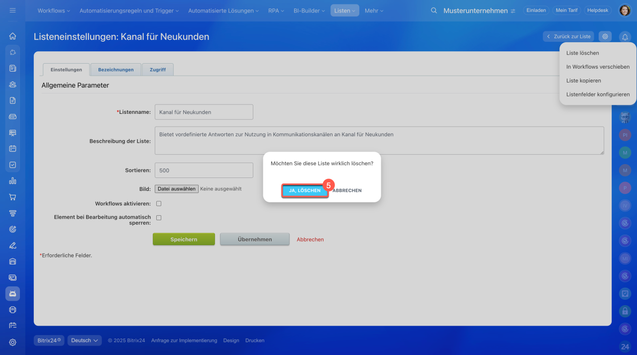Screen dimensions: 637x355
Task: Open the calendar sidebar icon
Action: pos(12,148)
